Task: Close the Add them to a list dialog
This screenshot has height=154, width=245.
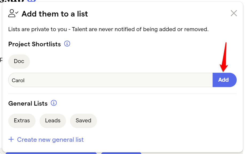Action: [x=234, y=13]
